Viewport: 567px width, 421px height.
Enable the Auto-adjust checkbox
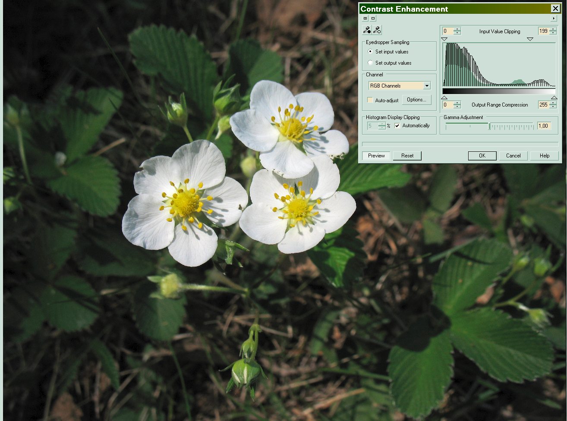[370, 100]
